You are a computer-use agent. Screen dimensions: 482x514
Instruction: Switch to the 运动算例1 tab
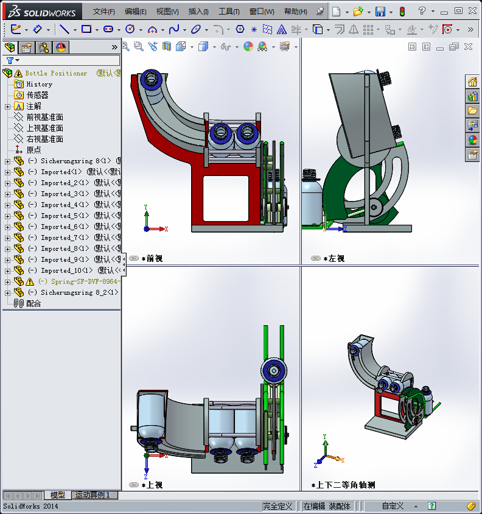[x=92, y=495]
